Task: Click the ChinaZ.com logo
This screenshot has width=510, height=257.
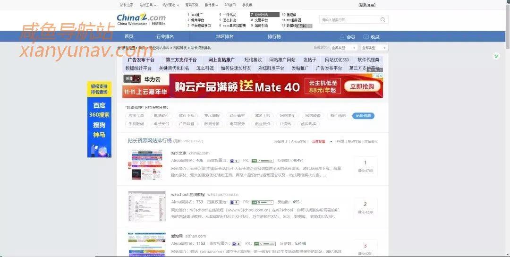Action: point(141,19)
